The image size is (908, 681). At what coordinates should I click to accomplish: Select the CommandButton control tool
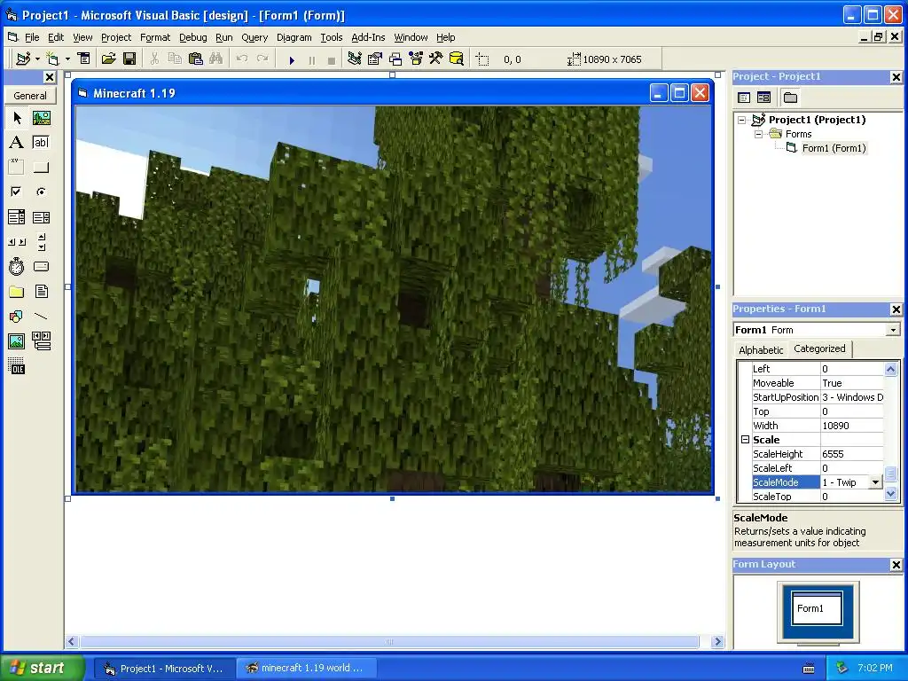pyautogui.click(x=41, y=168)
